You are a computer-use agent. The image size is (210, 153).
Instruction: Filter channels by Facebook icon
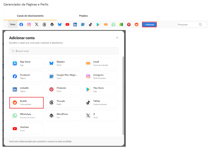coord(21,25)
